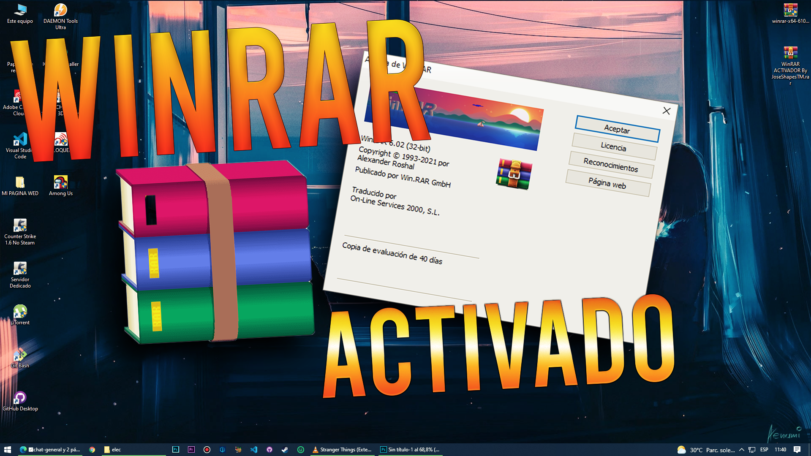Expand the hidden system tray icons chevron
Screen dimensions: 811x456
pos(741,450)
